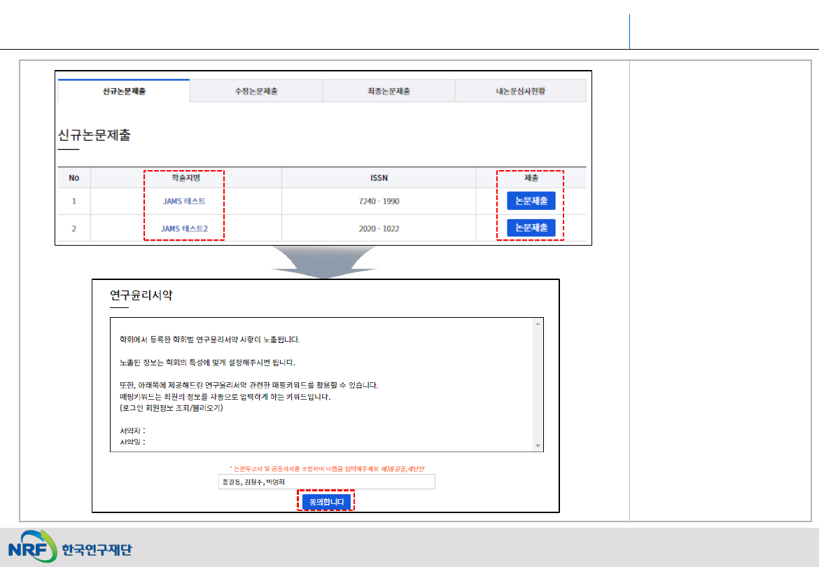This screenshot has height=567, width=819.
Task: Click the No column header
Action: click(74, 178)
